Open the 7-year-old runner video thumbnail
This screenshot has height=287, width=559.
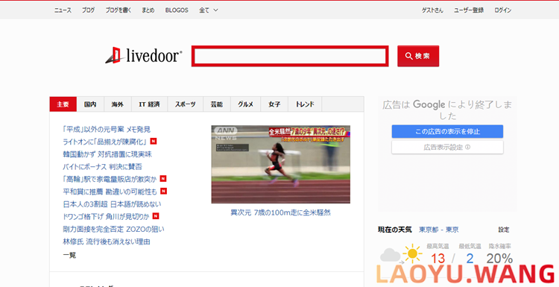click(280, 164)
